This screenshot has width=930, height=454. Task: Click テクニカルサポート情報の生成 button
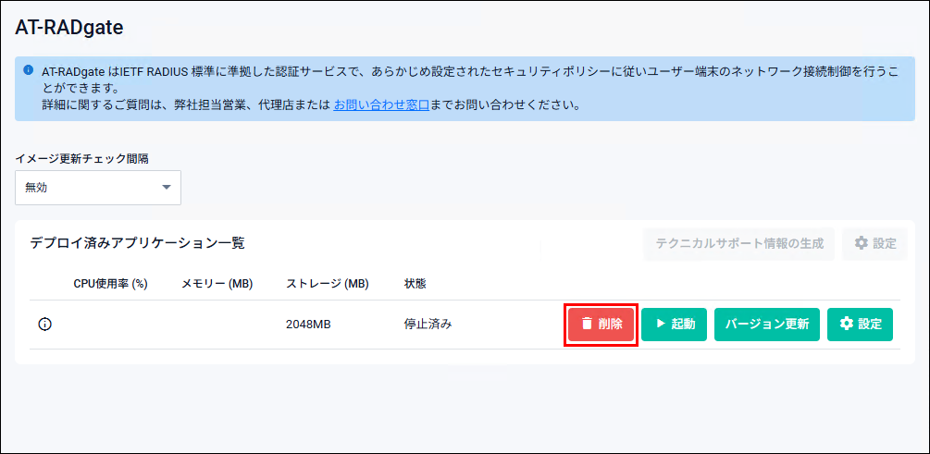coord(739,243)
